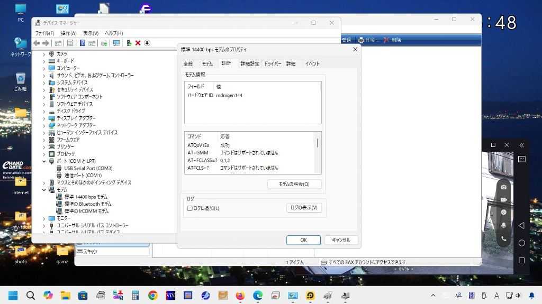Click the Windows Start button
Screen dimensions: 542x304
point(13,296)
